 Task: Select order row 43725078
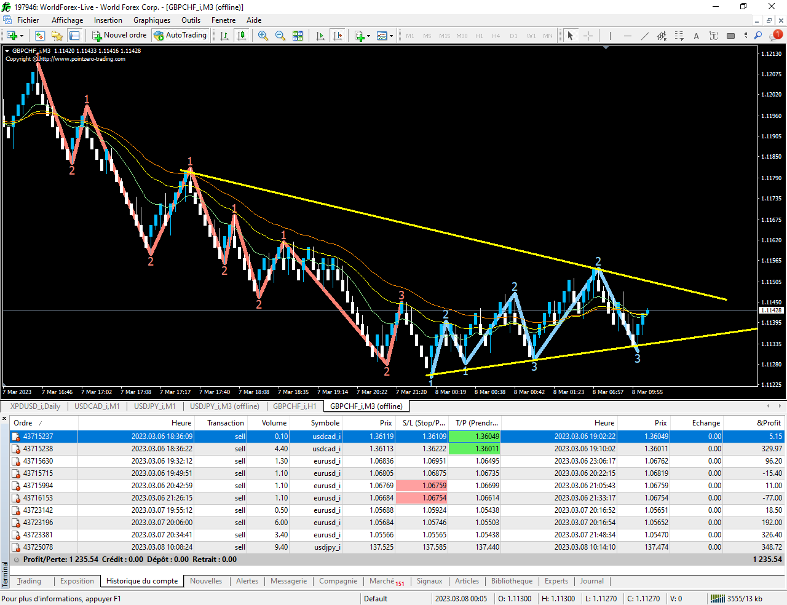click(x=398, y=547)
